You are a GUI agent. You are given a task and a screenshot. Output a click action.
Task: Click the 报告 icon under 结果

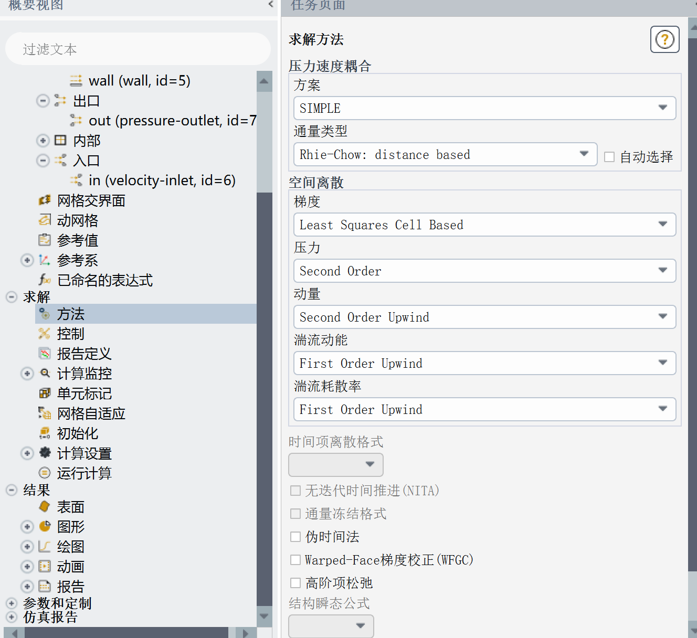pyautogui.click(x=45, y=586)
